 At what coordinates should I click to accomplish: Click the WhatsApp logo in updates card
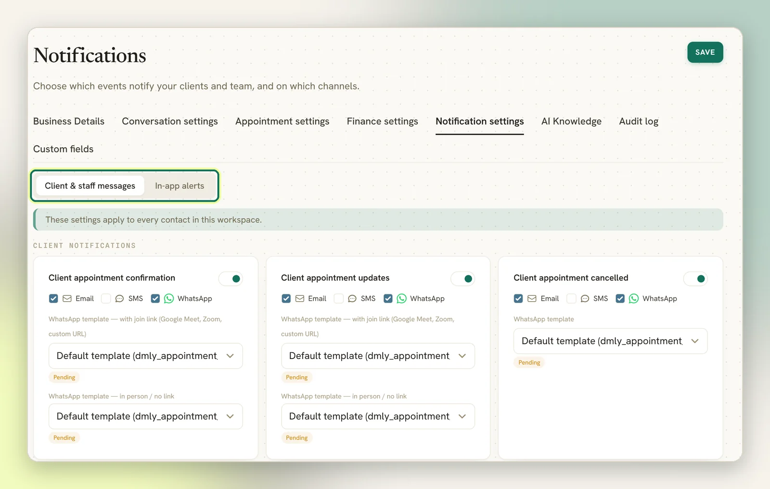(401, 298)
